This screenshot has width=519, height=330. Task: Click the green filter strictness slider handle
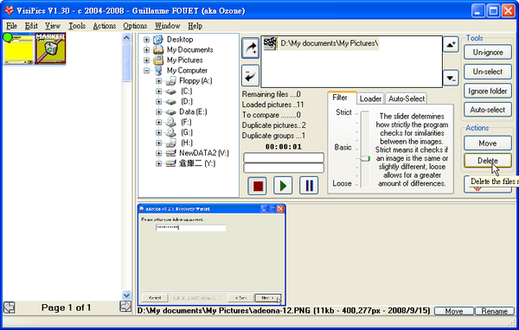pos(365,158)
